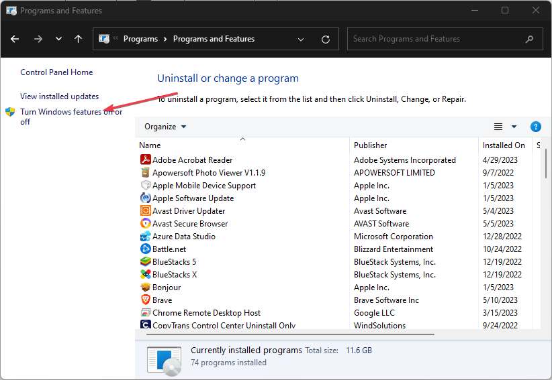Select Bonjour icon

click(146, 287)
